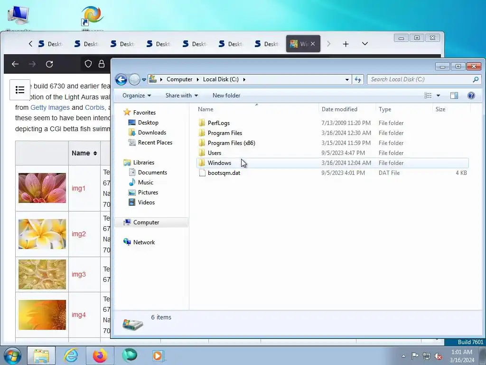The height and width of the screenshot is (365, 486).
Task: Click the shield tracking protection icon
Action: (88, 64)
